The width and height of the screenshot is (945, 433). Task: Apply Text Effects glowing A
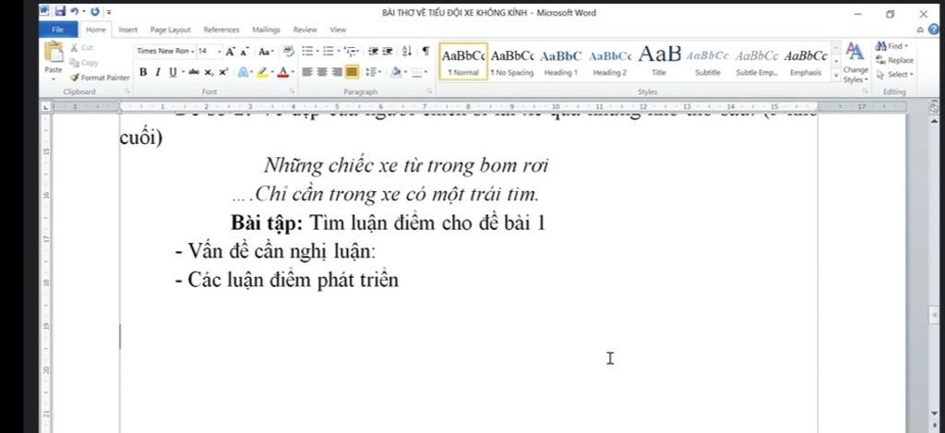pos(243,72)
